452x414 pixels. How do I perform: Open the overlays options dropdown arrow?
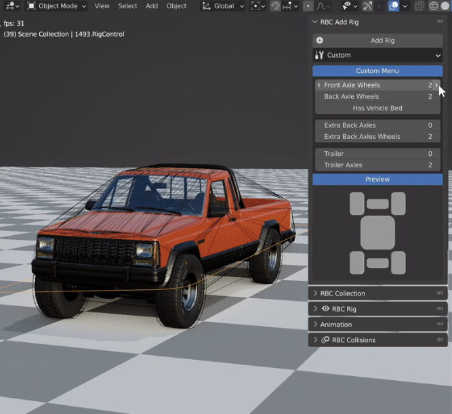[405, 6]
